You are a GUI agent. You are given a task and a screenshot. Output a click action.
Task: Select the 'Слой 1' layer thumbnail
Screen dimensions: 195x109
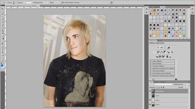pyautogui.click(x=153, y=100)
